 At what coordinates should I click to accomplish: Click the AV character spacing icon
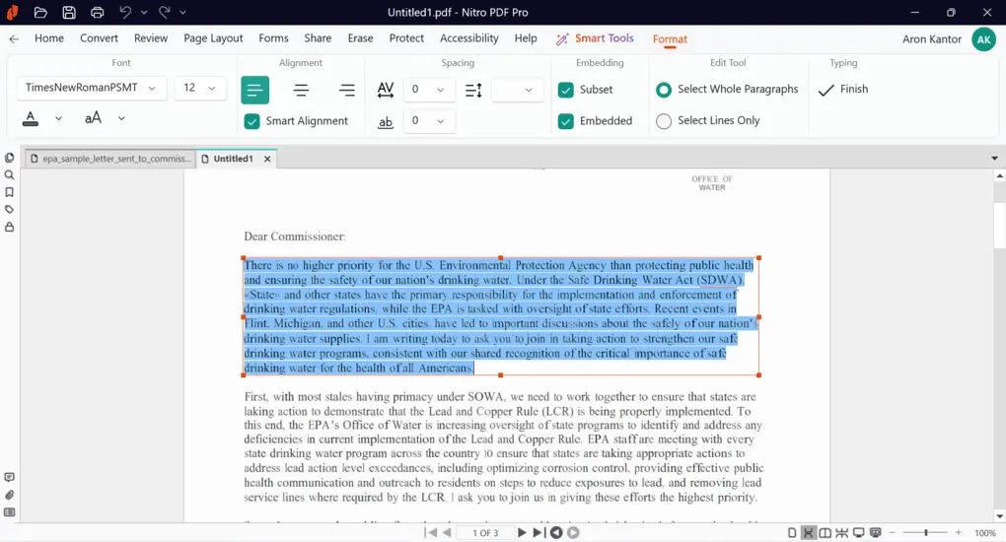pyautogui.click(x=386, y=90)
